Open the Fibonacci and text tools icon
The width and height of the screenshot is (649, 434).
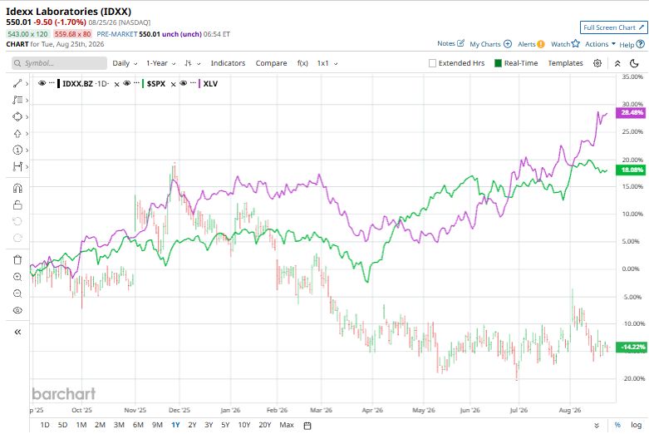(x=17, y=101)
